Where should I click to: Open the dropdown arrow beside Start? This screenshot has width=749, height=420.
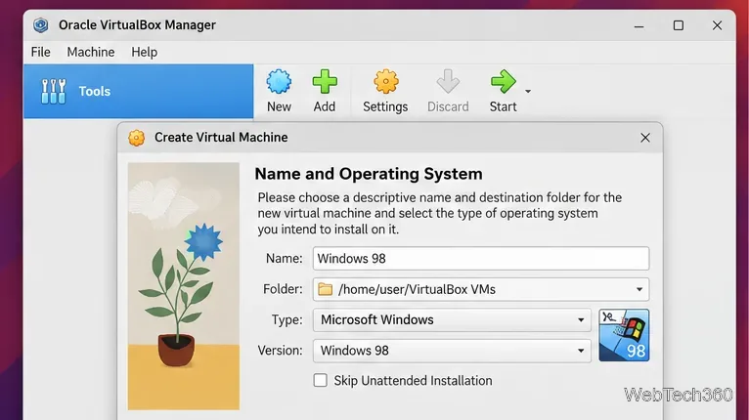528,91
